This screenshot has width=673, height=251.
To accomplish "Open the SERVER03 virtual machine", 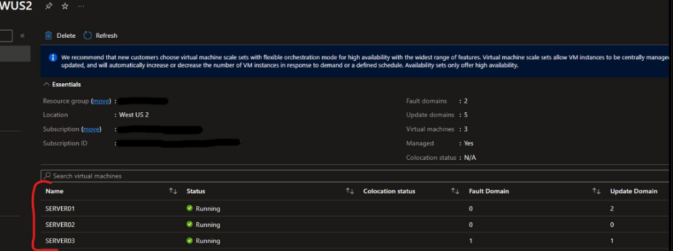I will (60, 241).
